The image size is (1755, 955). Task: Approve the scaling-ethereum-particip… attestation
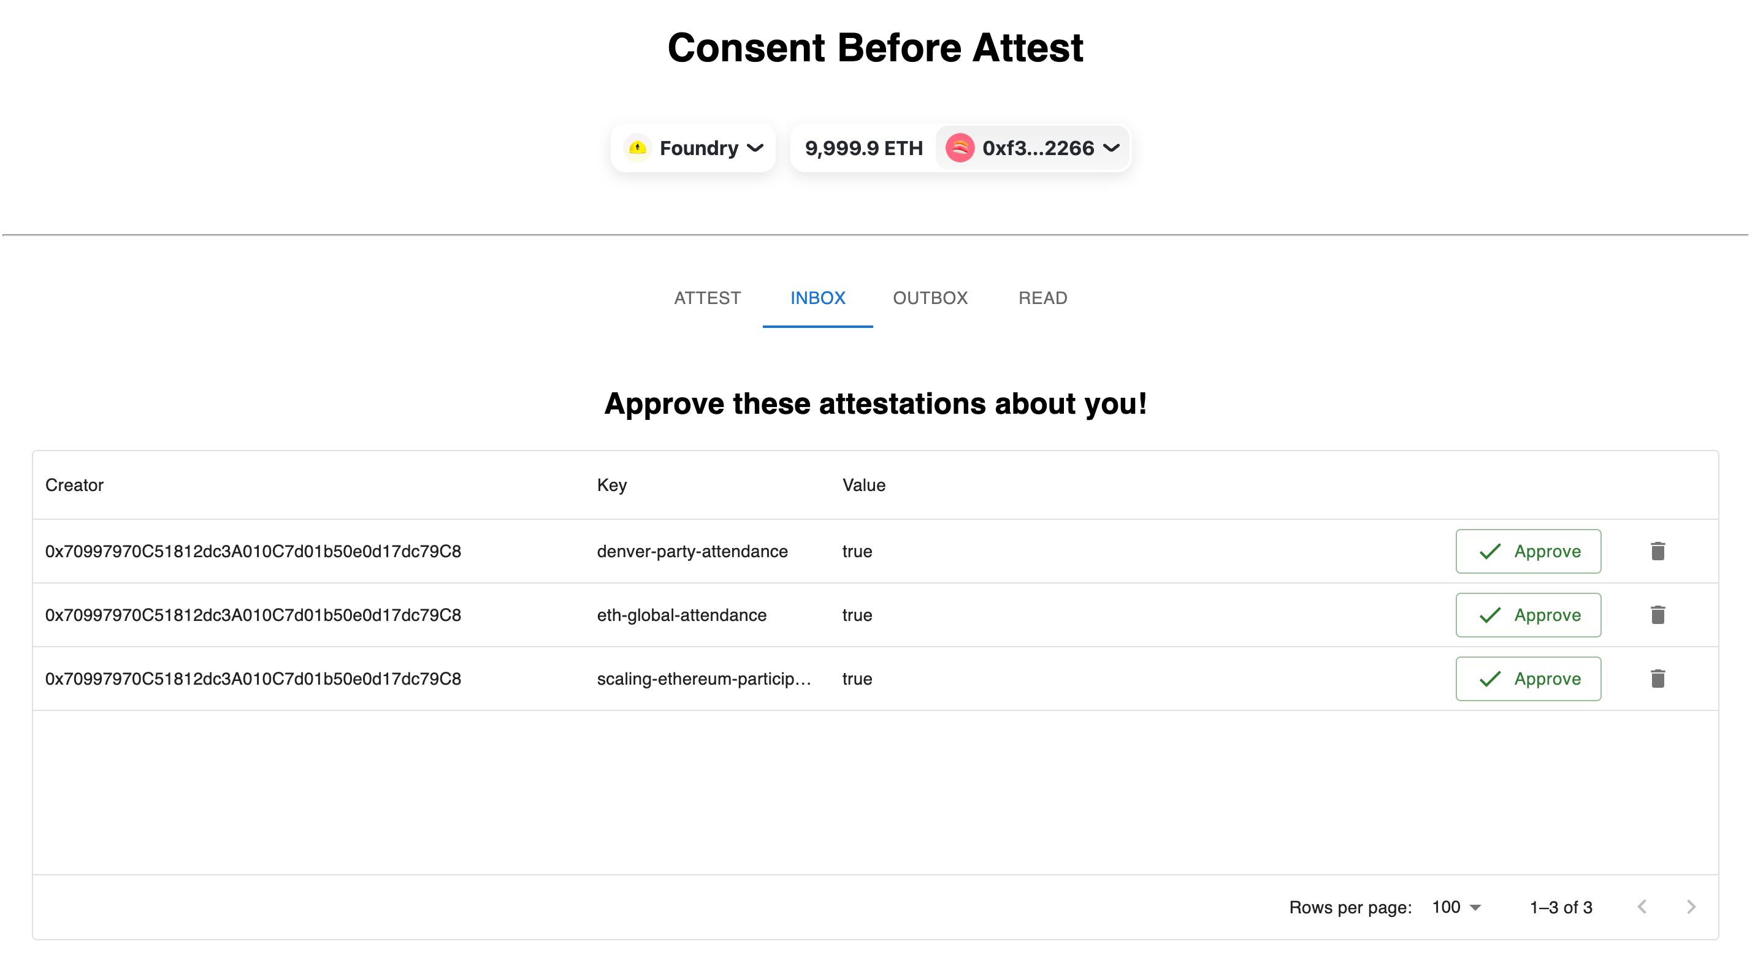[x=1528, y=679]
